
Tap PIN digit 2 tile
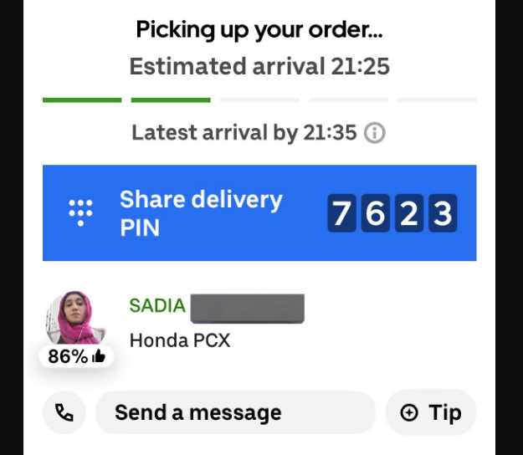point(409,213)
